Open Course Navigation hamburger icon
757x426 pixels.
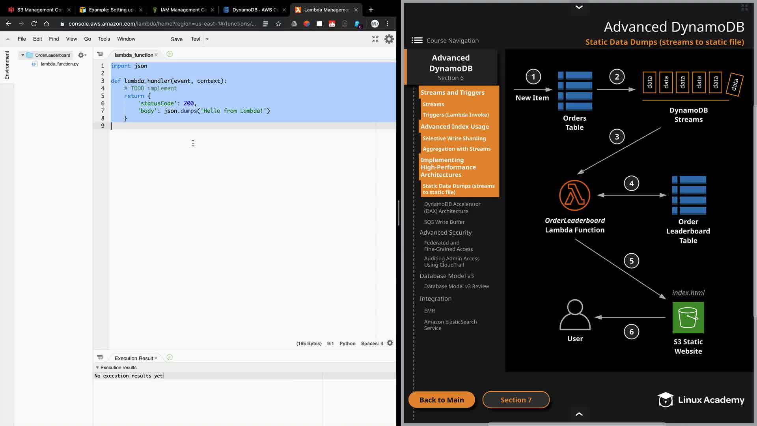417,40
